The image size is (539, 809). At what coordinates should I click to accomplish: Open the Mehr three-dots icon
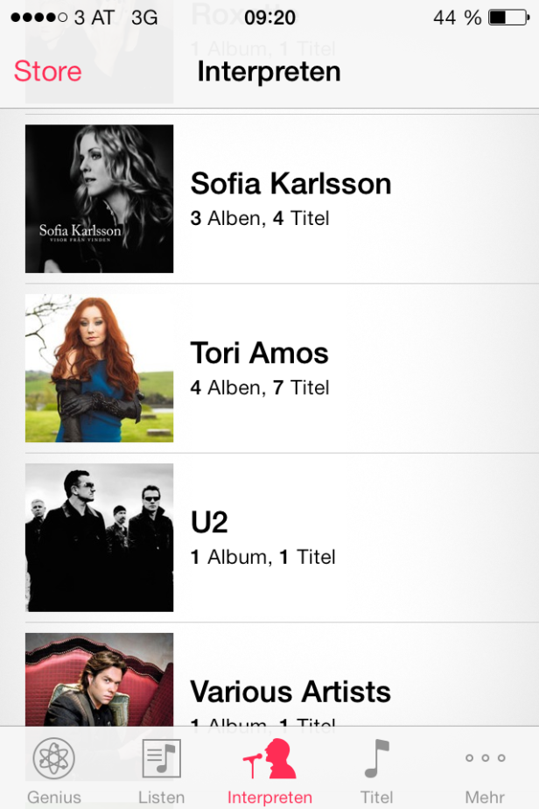(x=485, y=758)
